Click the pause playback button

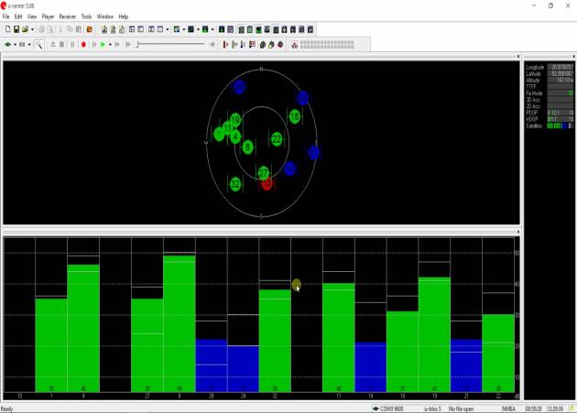(x=72, y=45)
